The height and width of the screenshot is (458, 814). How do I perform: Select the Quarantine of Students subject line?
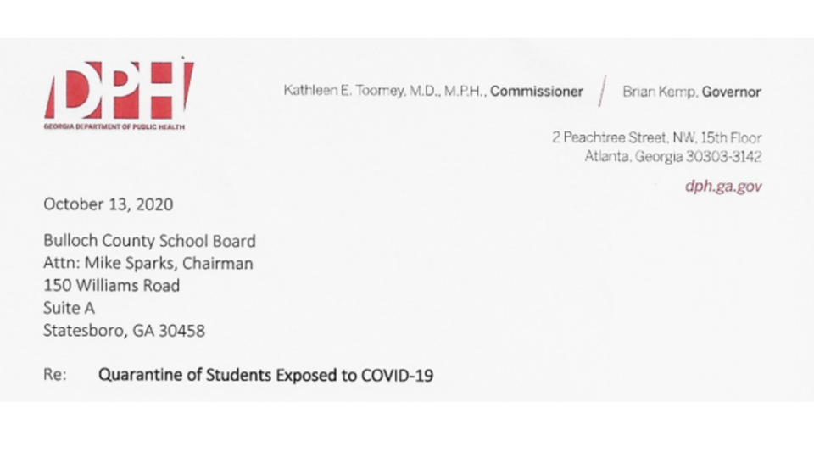click(265, 375)
